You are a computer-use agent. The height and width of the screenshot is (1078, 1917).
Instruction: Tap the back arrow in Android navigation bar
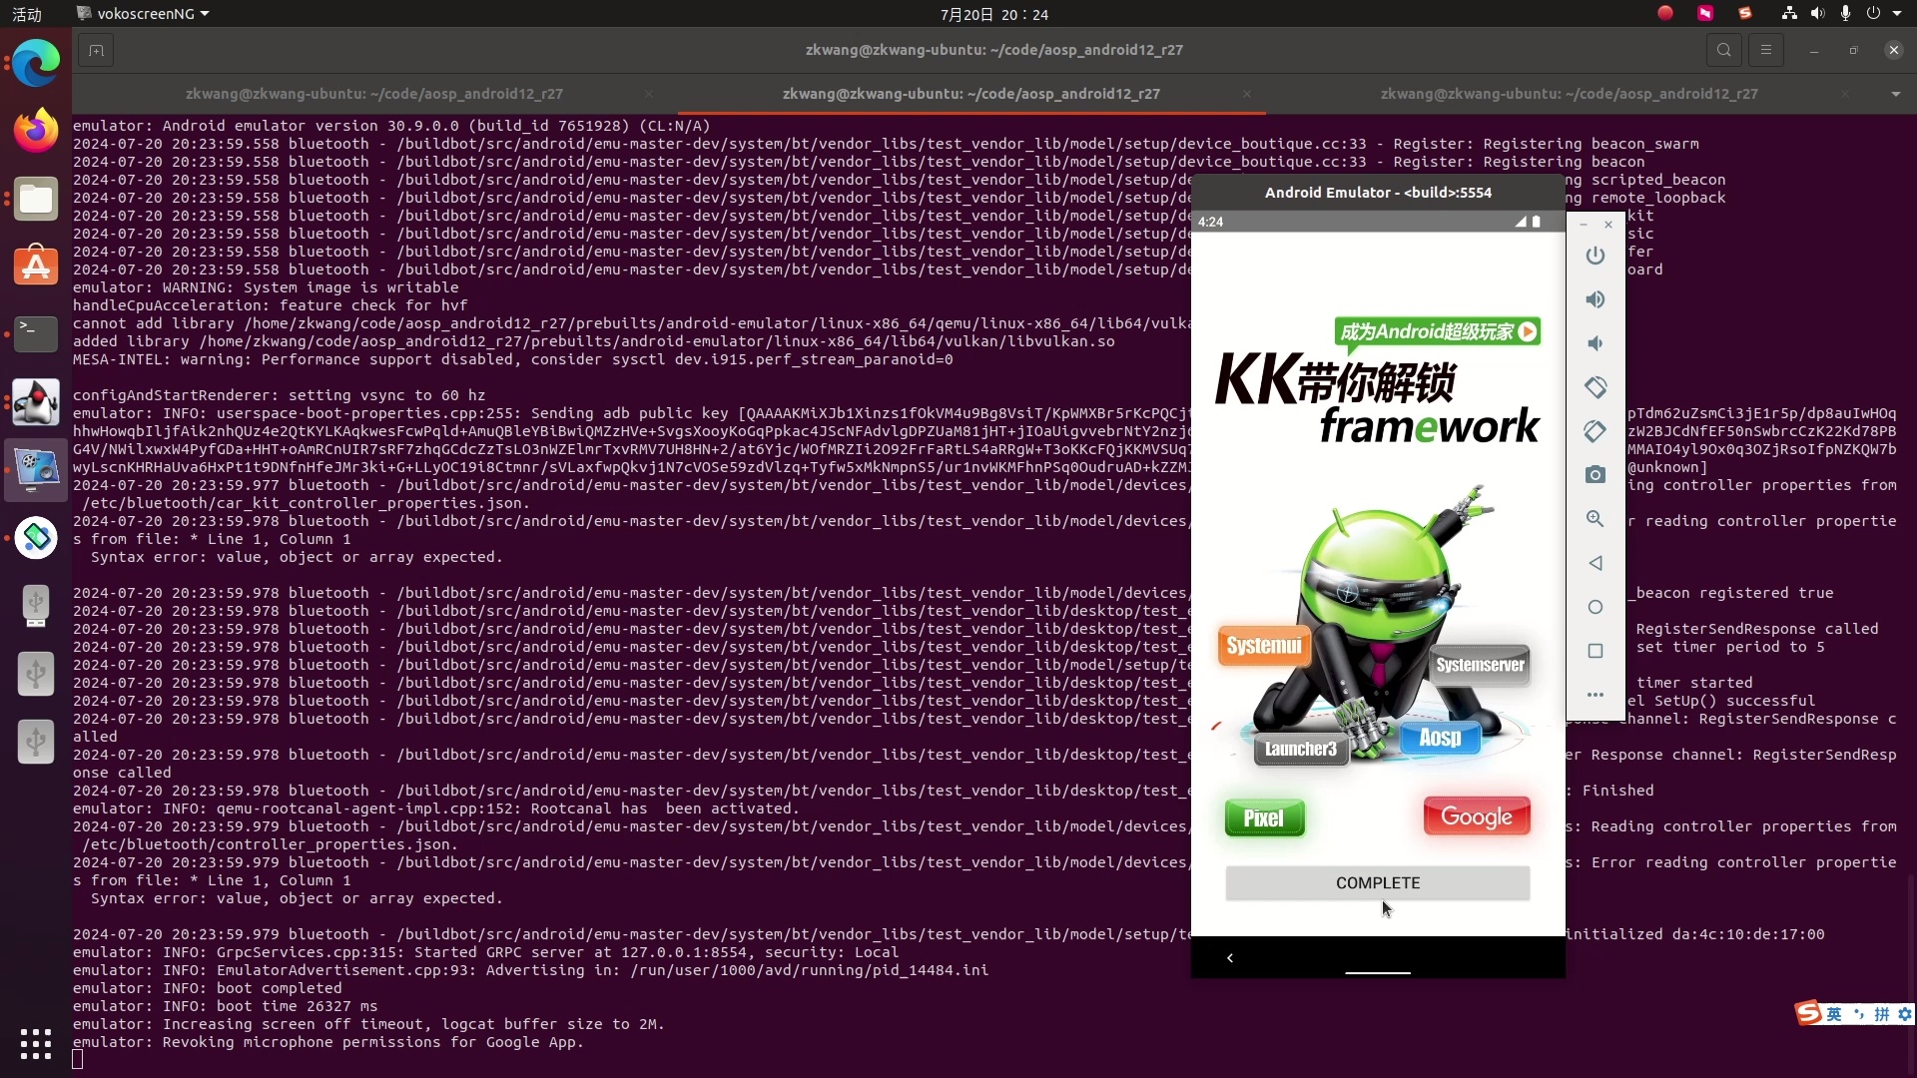[x=1230, y=958]
